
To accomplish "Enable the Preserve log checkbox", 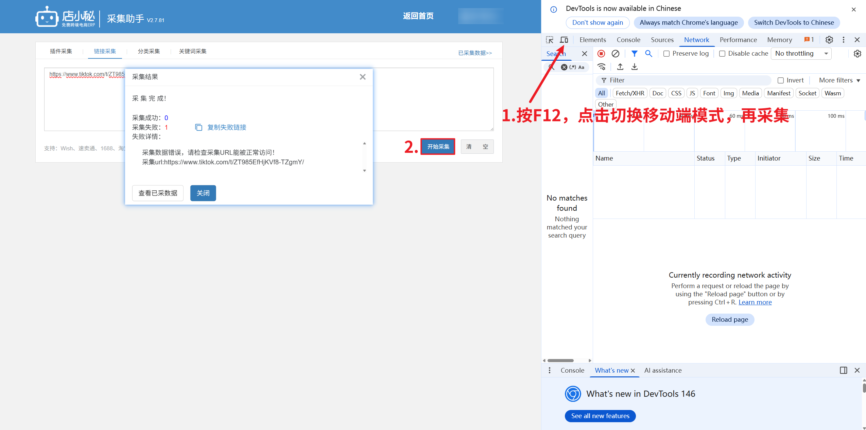I will pyautogui.click(x=666, y=54).
